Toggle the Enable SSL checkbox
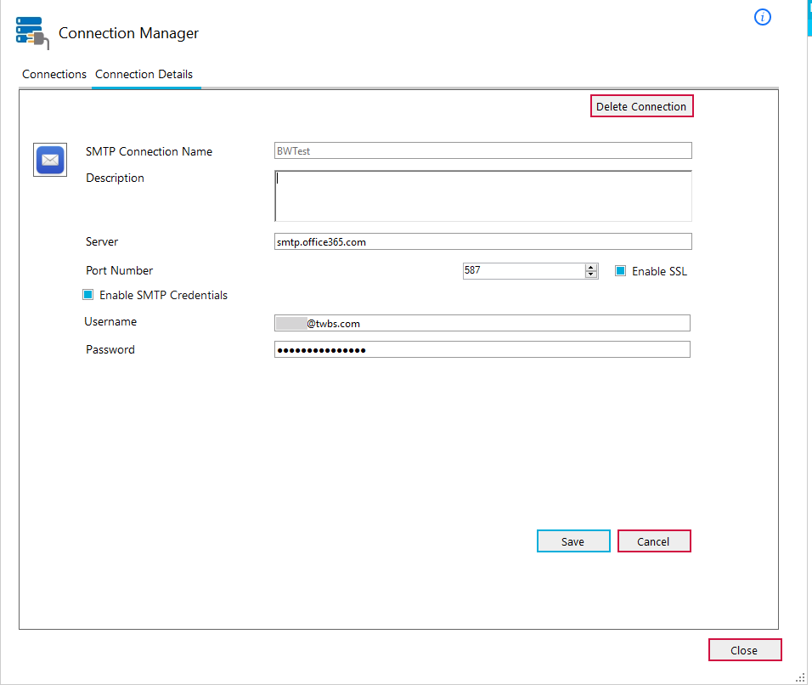 point(620,270)
